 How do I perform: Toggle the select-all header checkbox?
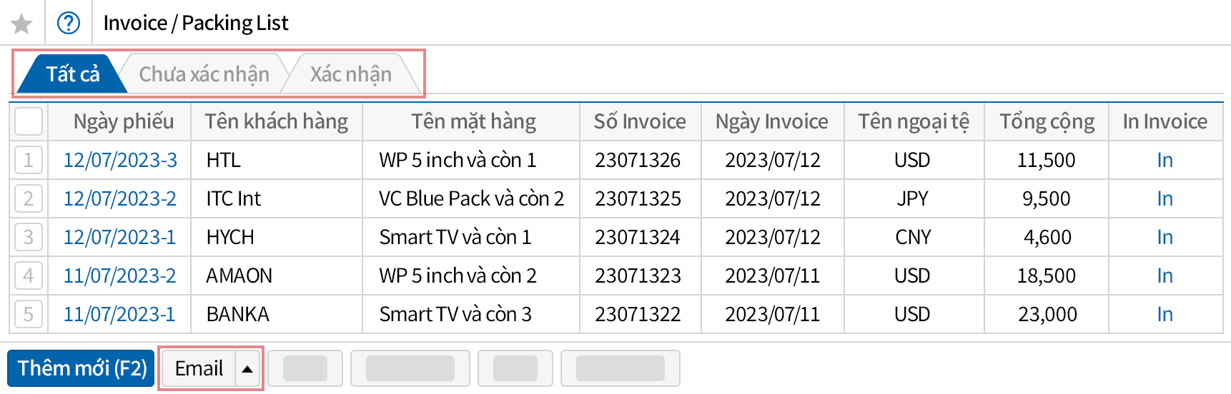tap(29, 121)
